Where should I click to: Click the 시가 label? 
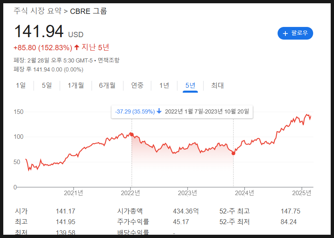21,211
